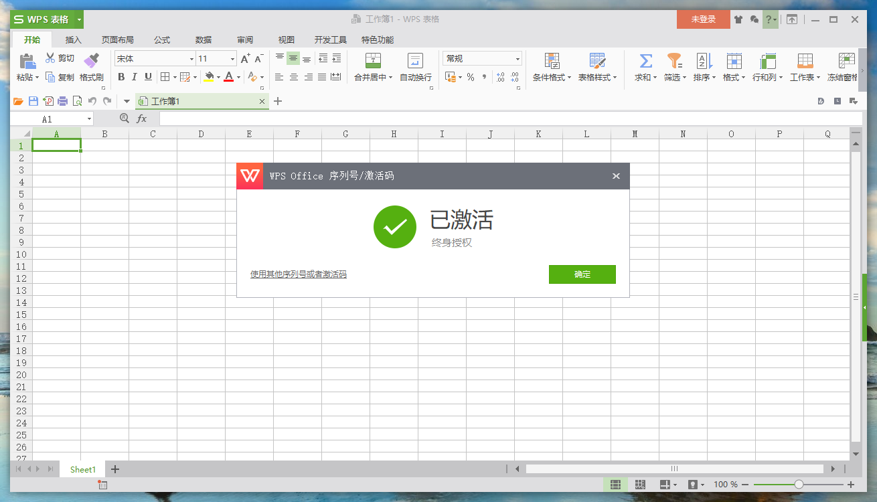Click the printer icon in quick toolbar
Image resolution: width=877 pixels, height=502 pixels.
click(x=63, y=101)
